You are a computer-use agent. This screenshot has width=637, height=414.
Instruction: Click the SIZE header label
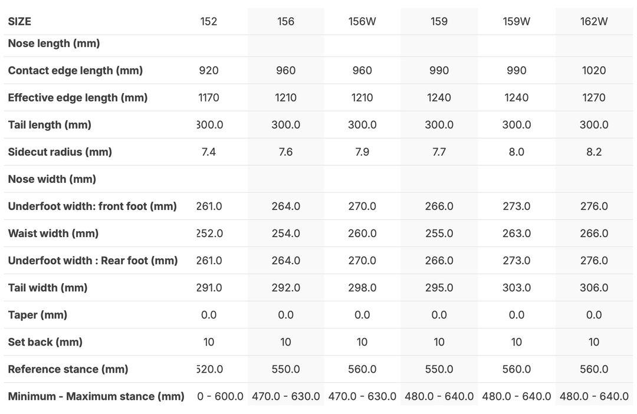coord(19,21)
